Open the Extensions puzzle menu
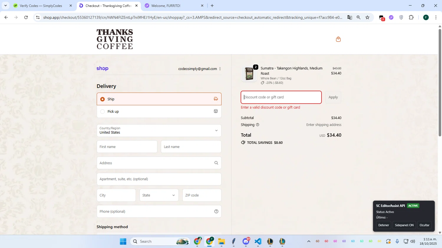This screenshot has width=442, height=248. click(x=411, y=17)
